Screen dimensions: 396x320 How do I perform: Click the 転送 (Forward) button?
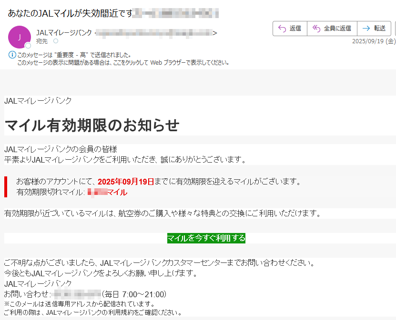tap(374, 29)
